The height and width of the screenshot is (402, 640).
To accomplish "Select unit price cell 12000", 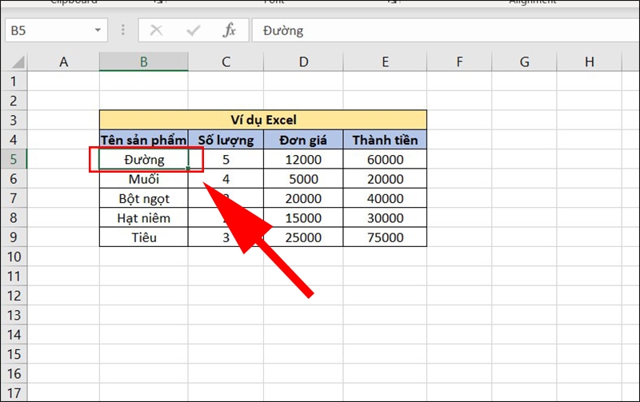I will click(x=303, y=159).
